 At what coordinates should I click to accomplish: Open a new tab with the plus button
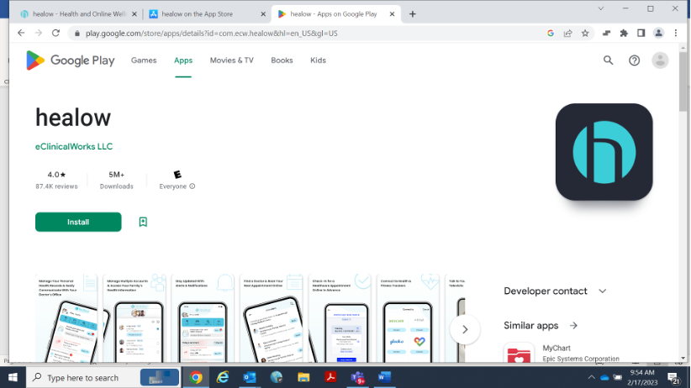[413, 14]
